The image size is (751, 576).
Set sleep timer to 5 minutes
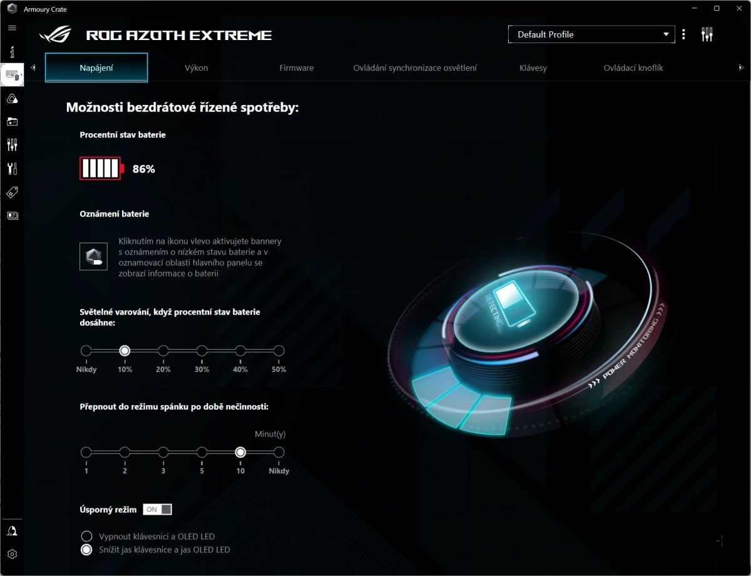click(202, 452)
